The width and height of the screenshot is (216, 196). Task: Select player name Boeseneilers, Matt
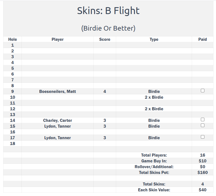pos(57,92)
